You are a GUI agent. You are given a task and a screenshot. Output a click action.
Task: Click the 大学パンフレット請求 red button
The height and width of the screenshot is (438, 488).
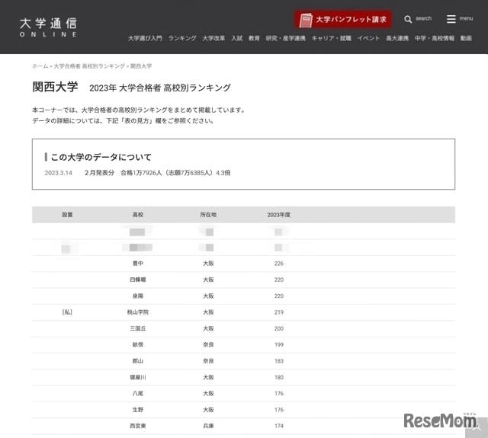pyautogui.click(x=342, y=20)
